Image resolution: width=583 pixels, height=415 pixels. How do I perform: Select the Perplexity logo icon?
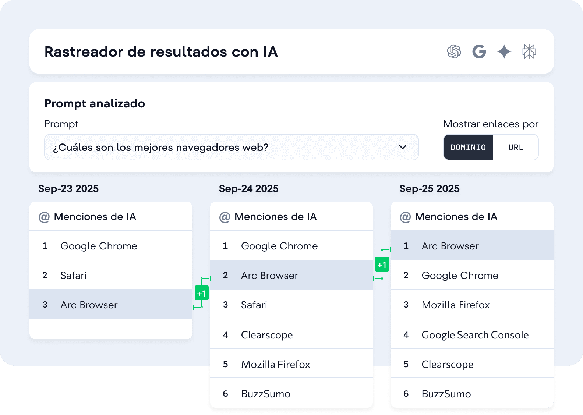[x=529, y=52]
